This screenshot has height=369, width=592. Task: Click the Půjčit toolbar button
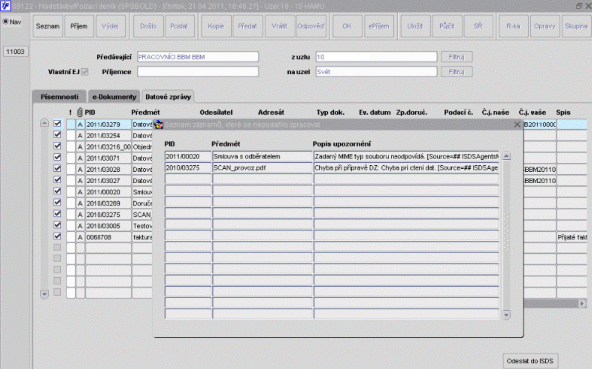click(x=447, y=26)
